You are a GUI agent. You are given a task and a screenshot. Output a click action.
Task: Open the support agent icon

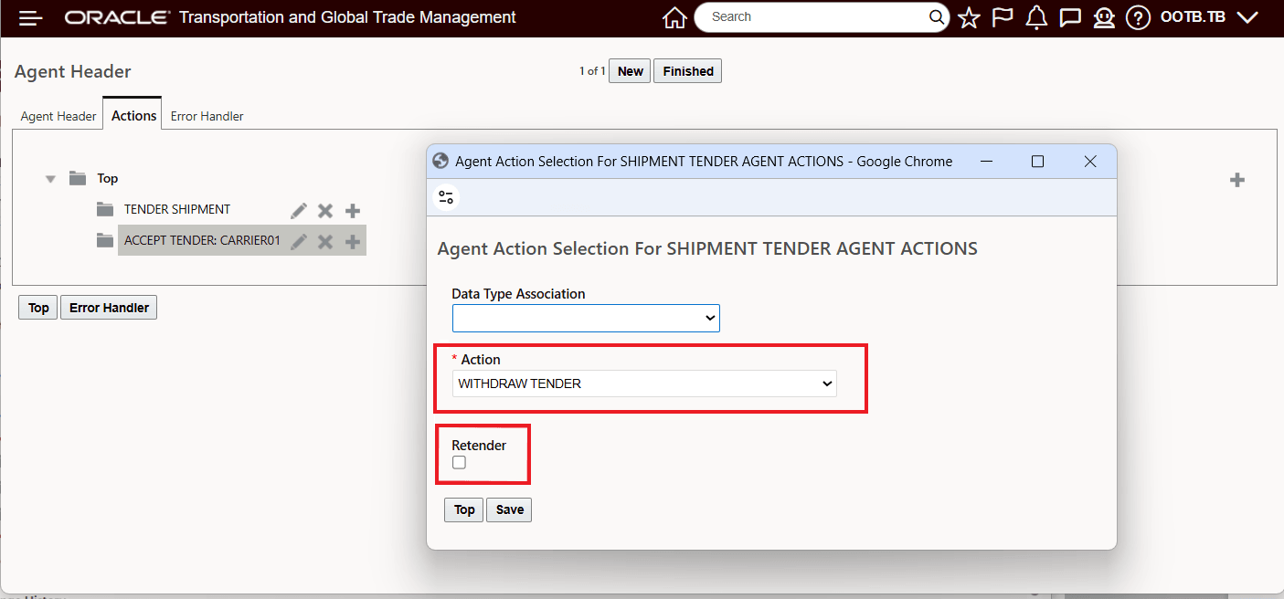[x=1104, y=17]
